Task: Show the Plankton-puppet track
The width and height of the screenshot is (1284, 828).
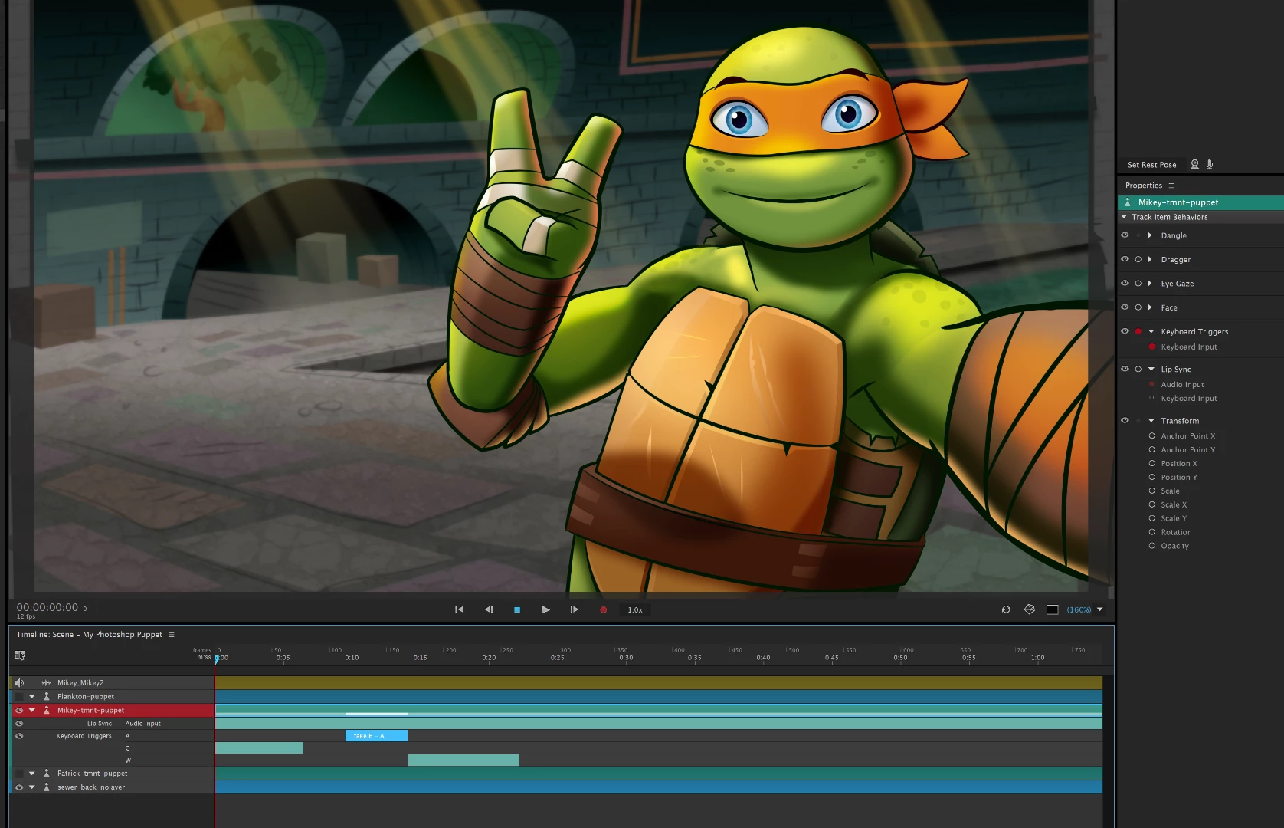Action: 19,696
